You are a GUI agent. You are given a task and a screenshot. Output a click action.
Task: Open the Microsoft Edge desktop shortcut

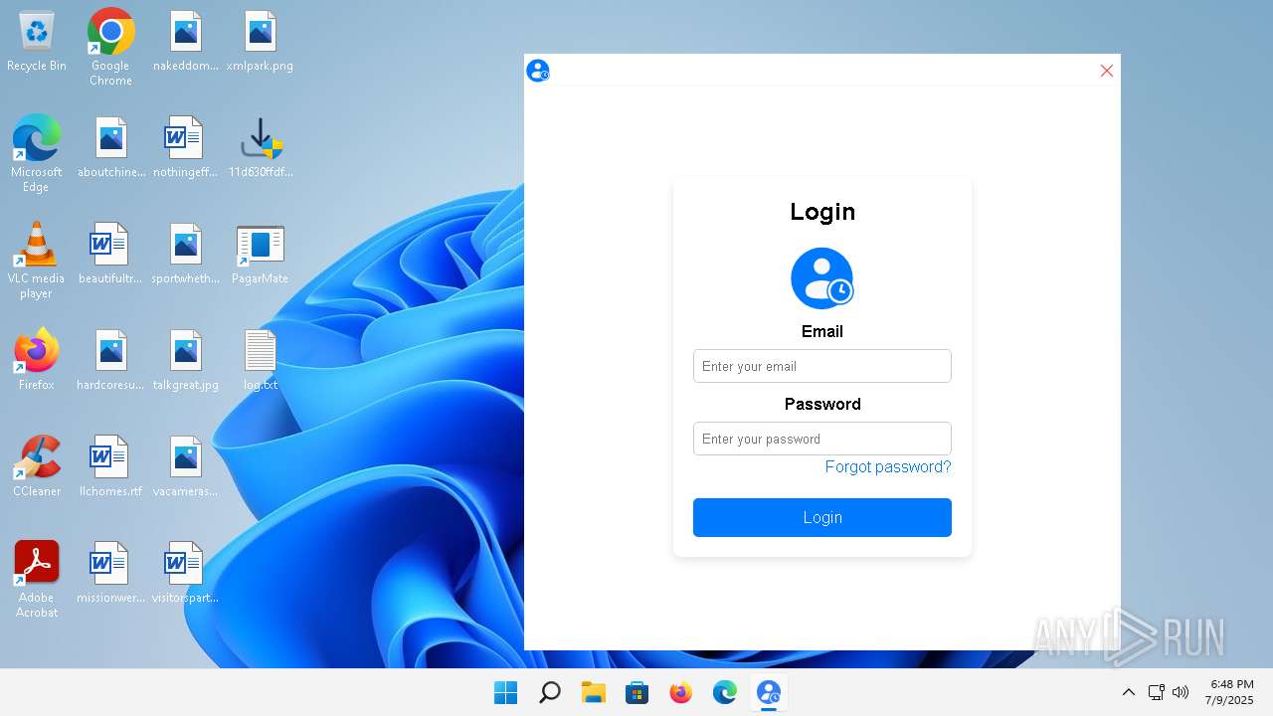[37, 153]
